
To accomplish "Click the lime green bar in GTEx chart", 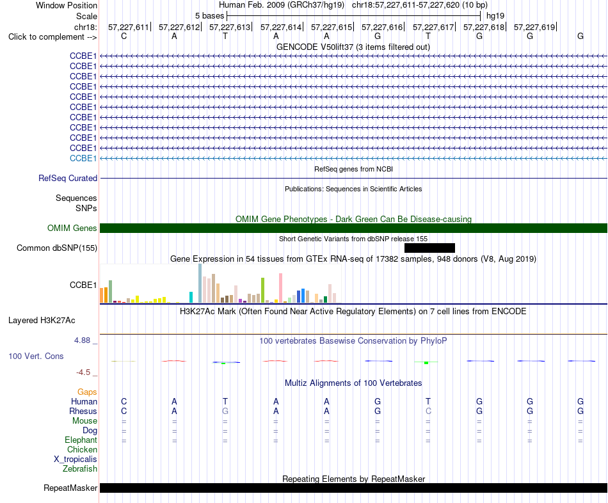I will (262, 290).
